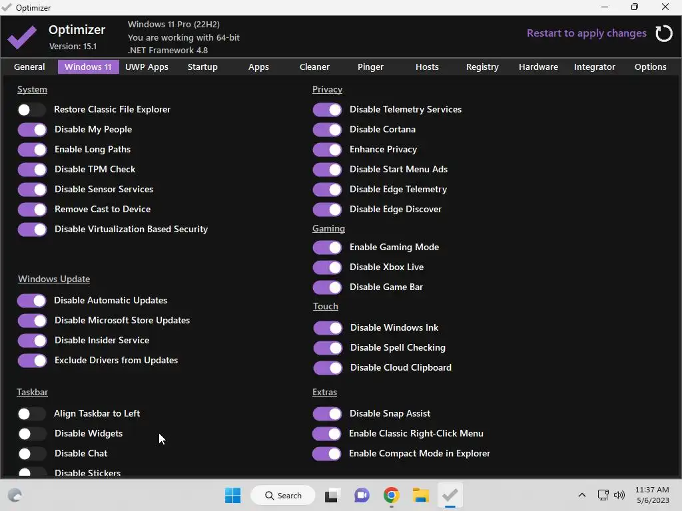
Task: Toggle Enable Classic Right-Click Menu
Action: point(326,434)
